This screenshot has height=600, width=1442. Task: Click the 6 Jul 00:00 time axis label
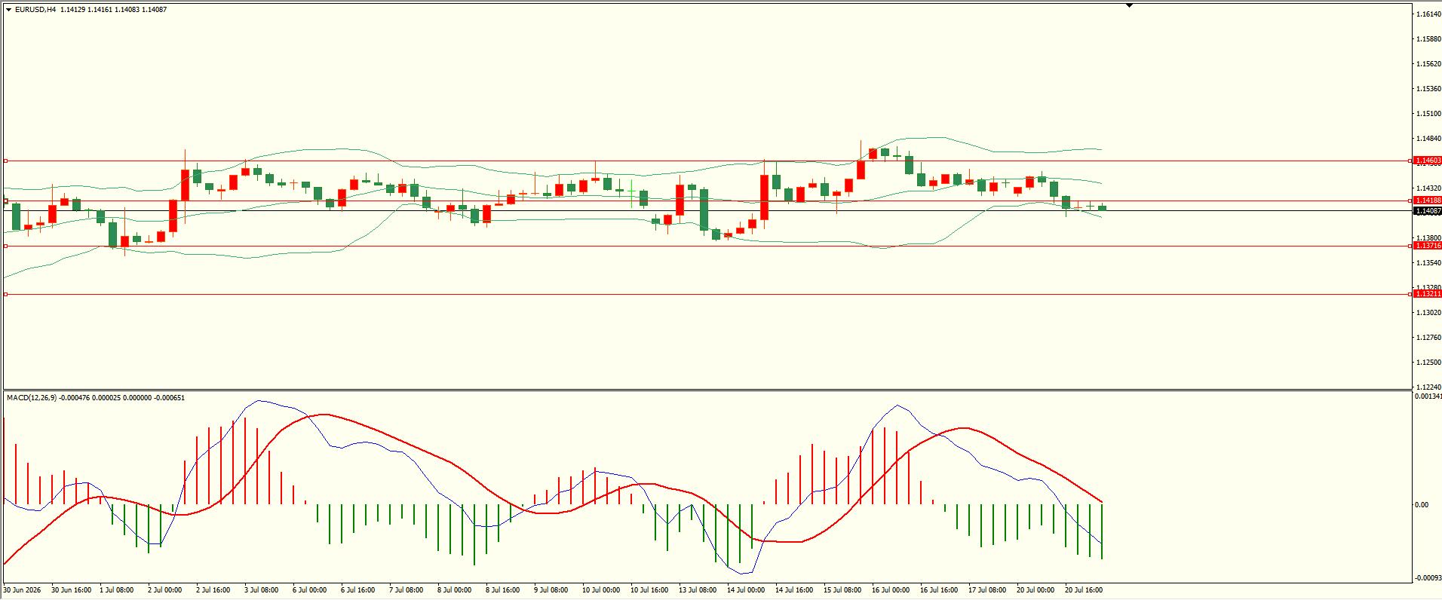(309, 590)
